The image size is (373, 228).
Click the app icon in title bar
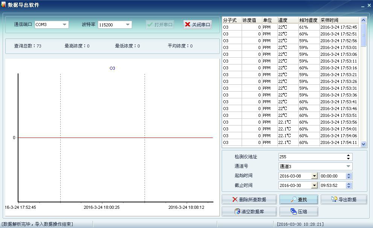[x=3, y=5]
